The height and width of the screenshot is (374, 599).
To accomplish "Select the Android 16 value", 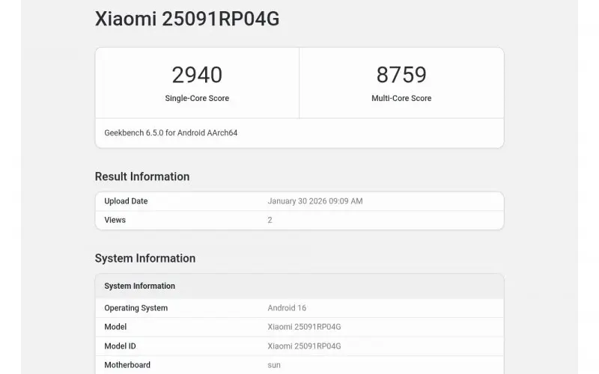I will (x=287, y=308).
